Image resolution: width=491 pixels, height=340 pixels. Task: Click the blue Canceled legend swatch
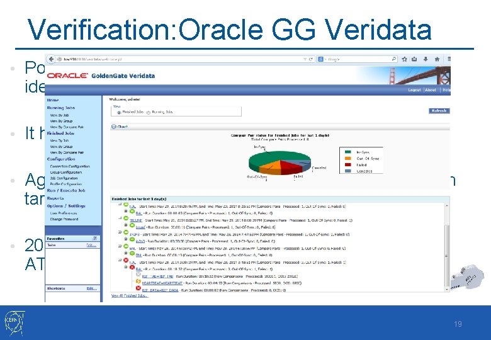tap(348, 171)
